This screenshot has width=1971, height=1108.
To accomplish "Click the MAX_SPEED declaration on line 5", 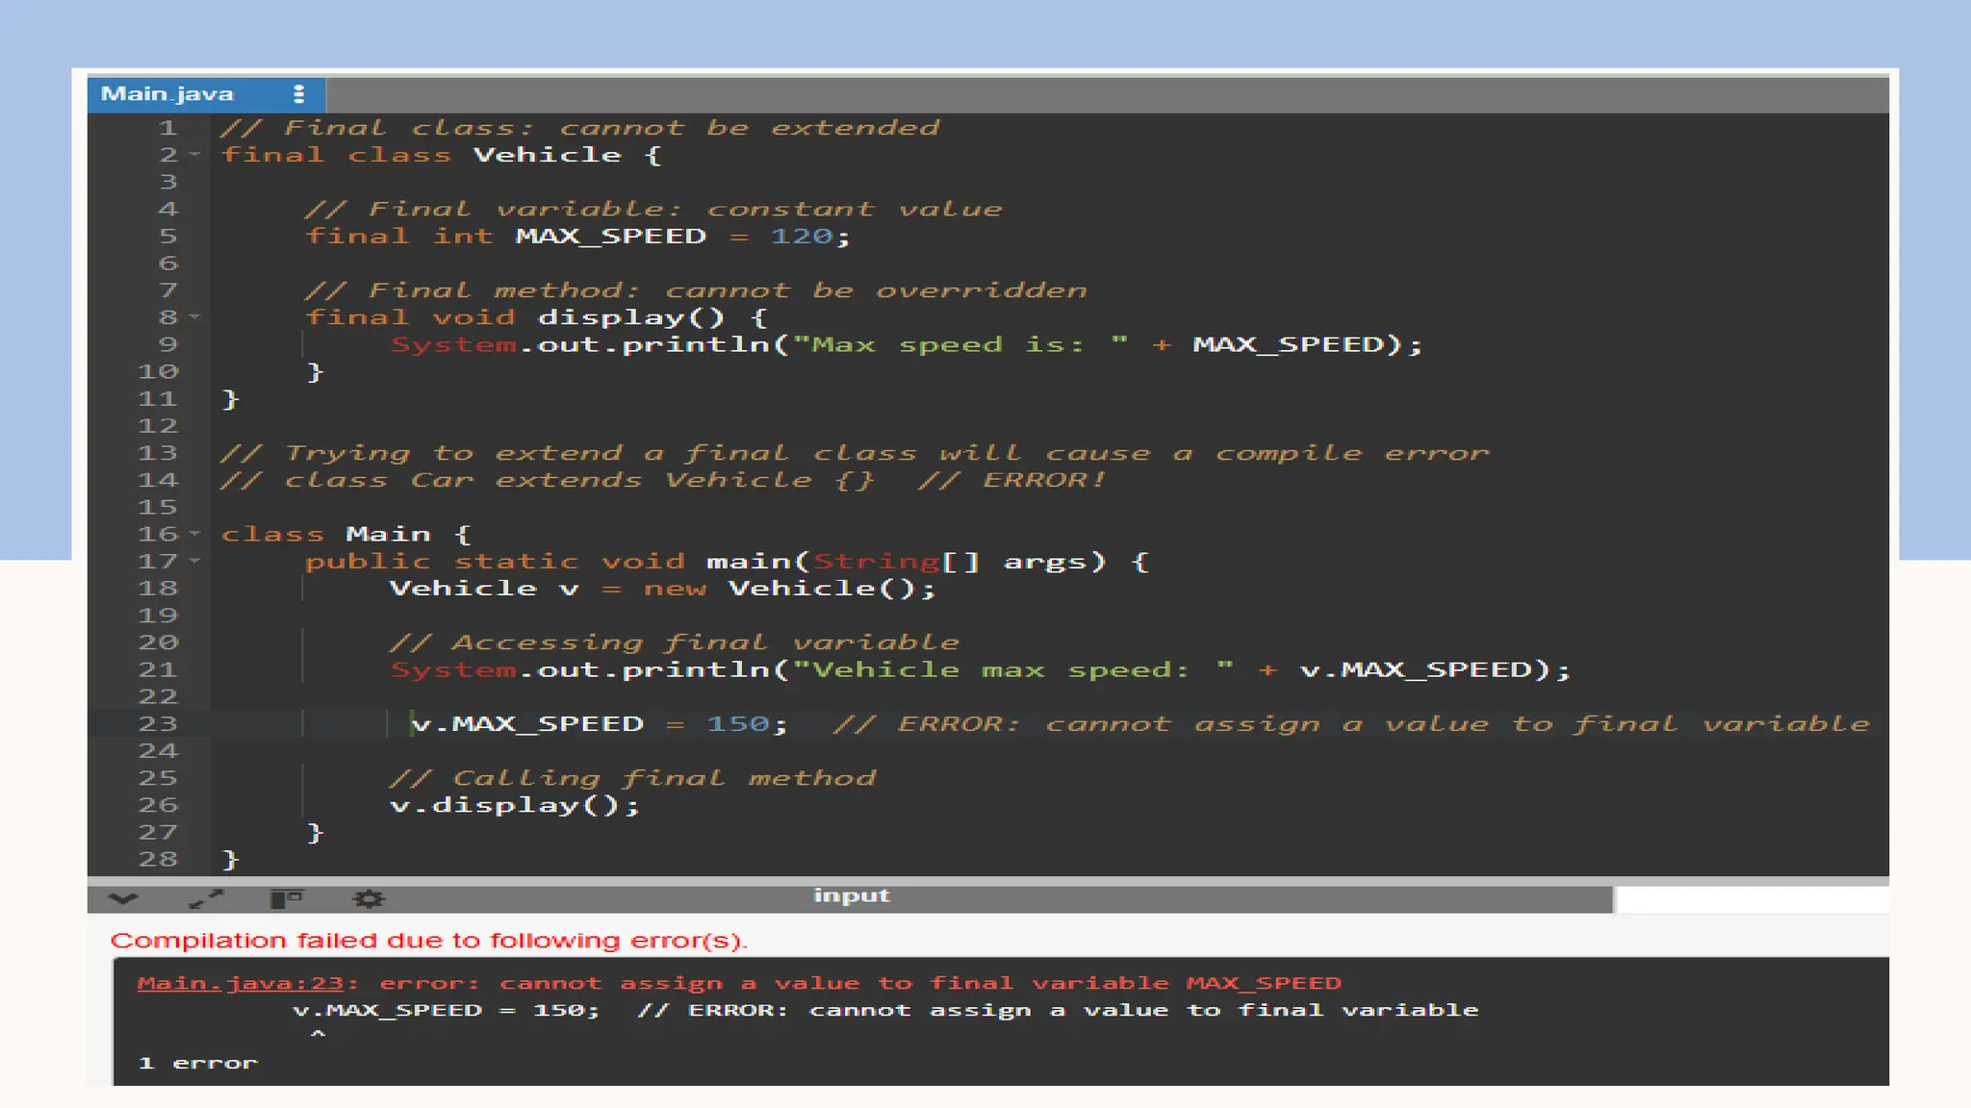I will pos(610,237).
